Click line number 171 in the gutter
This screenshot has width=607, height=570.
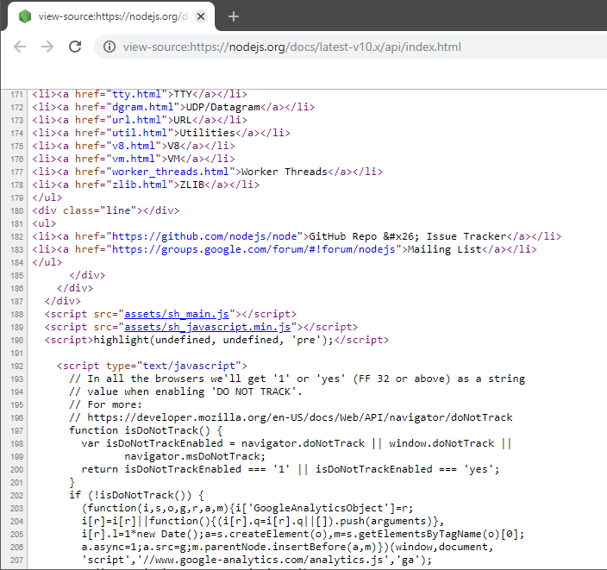16,95
